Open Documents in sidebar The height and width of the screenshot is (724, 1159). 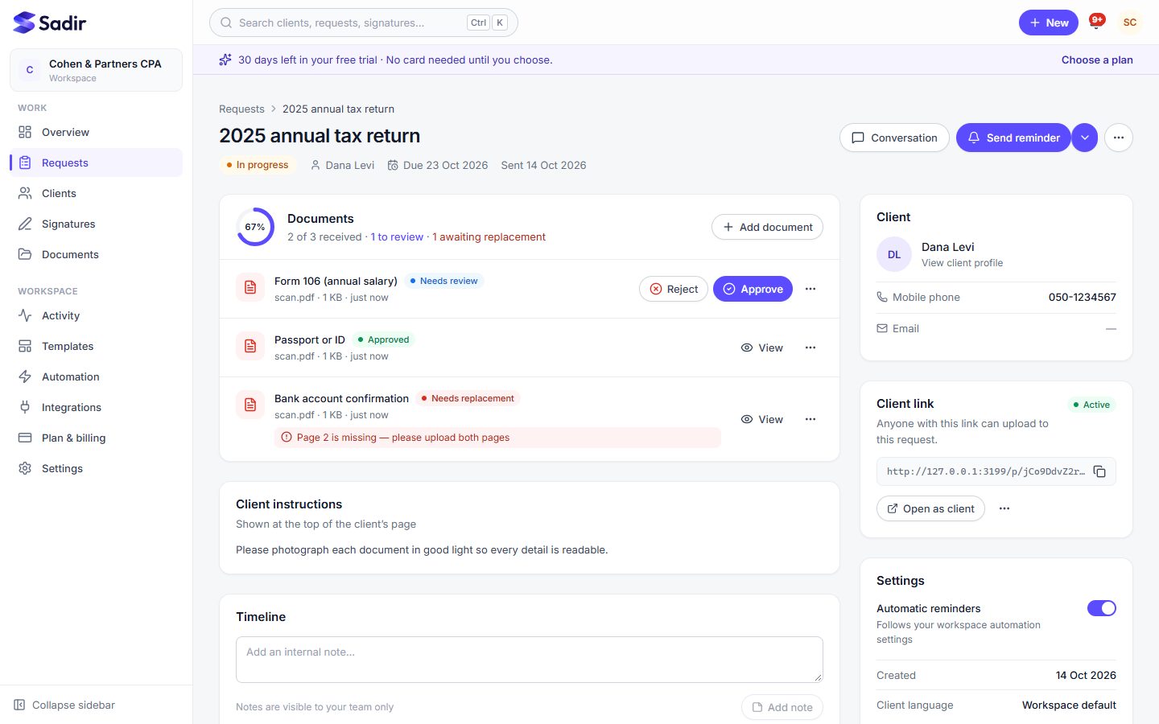coord(96,254)
